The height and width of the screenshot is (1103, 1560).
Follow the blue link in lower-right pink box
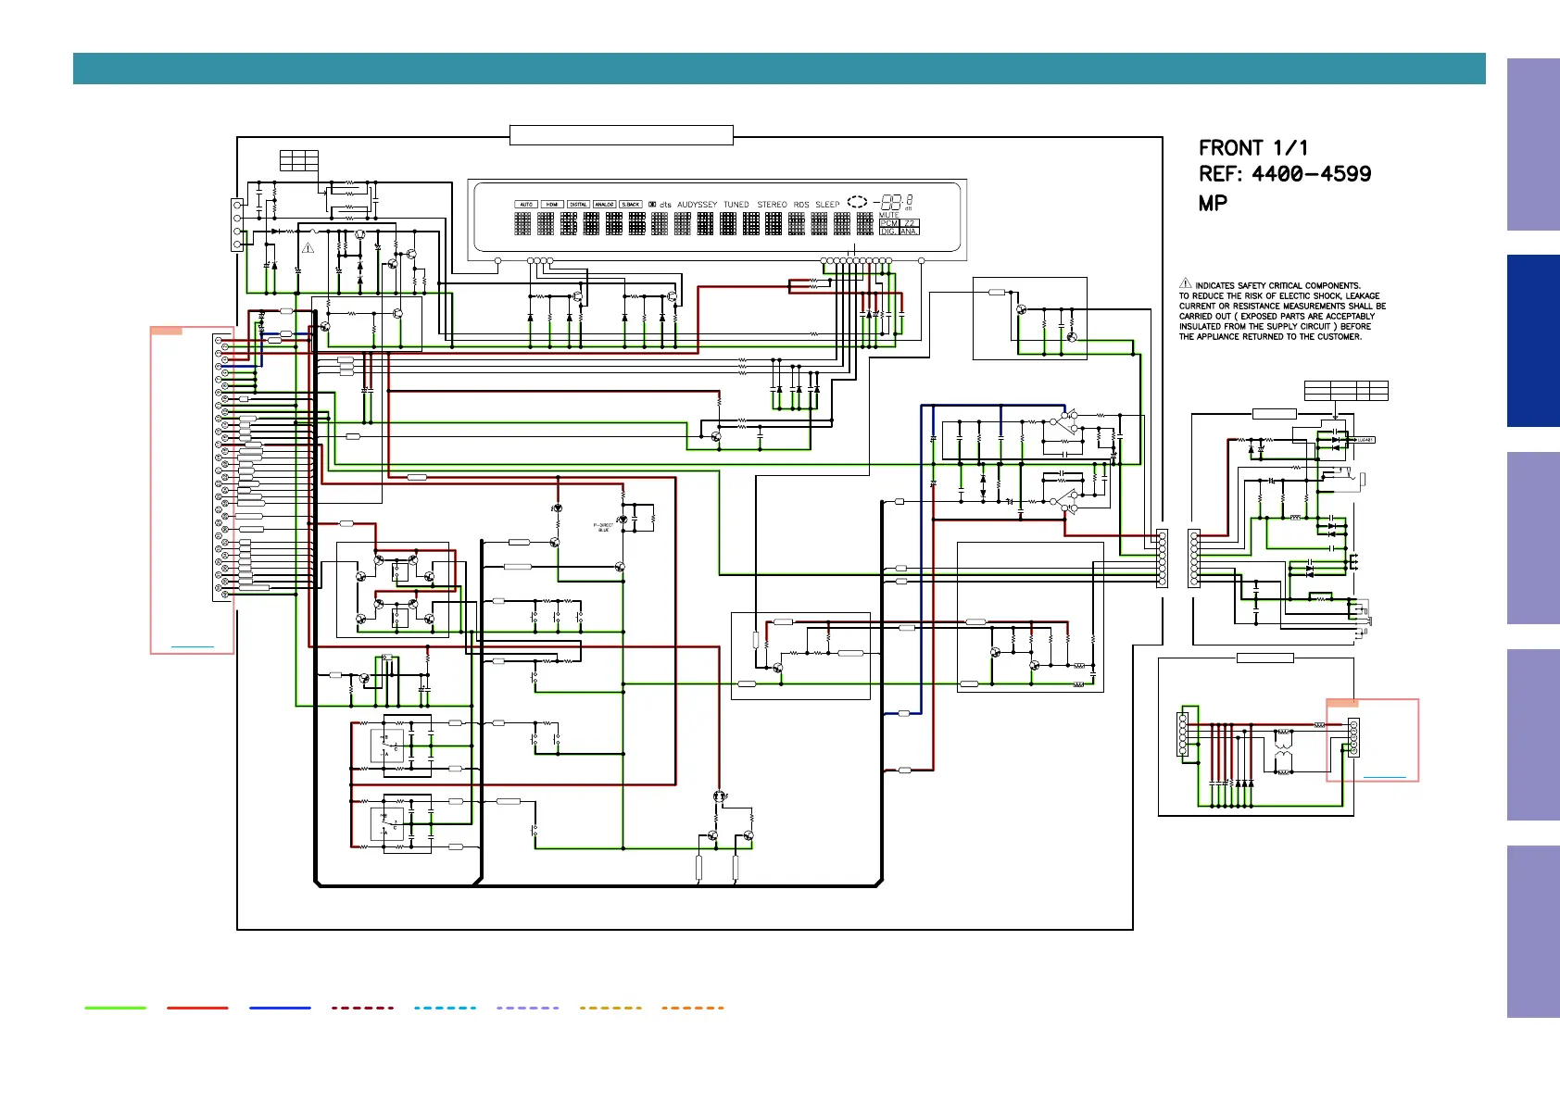[1385, 777]
